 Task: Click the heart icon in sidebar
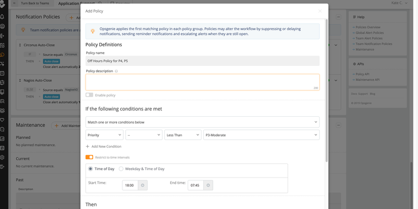pyautogui.click(x=2, y=120)
